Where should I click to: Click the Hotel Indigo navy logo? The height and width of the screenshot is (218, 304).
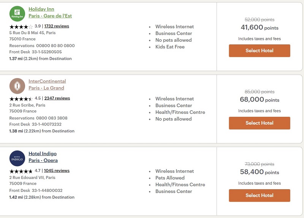click(17, 158)
